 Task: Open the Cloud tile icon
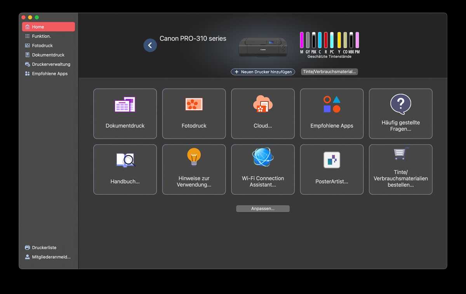coord(263,104)
